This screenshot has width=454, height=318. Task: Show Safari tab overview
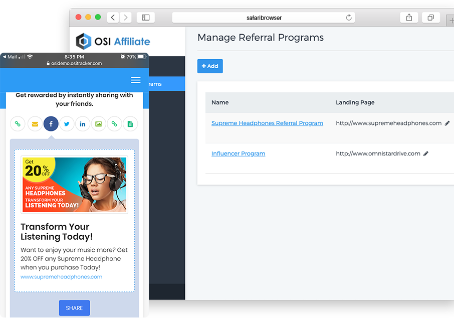pyautogui.click(x=430, y=18)
